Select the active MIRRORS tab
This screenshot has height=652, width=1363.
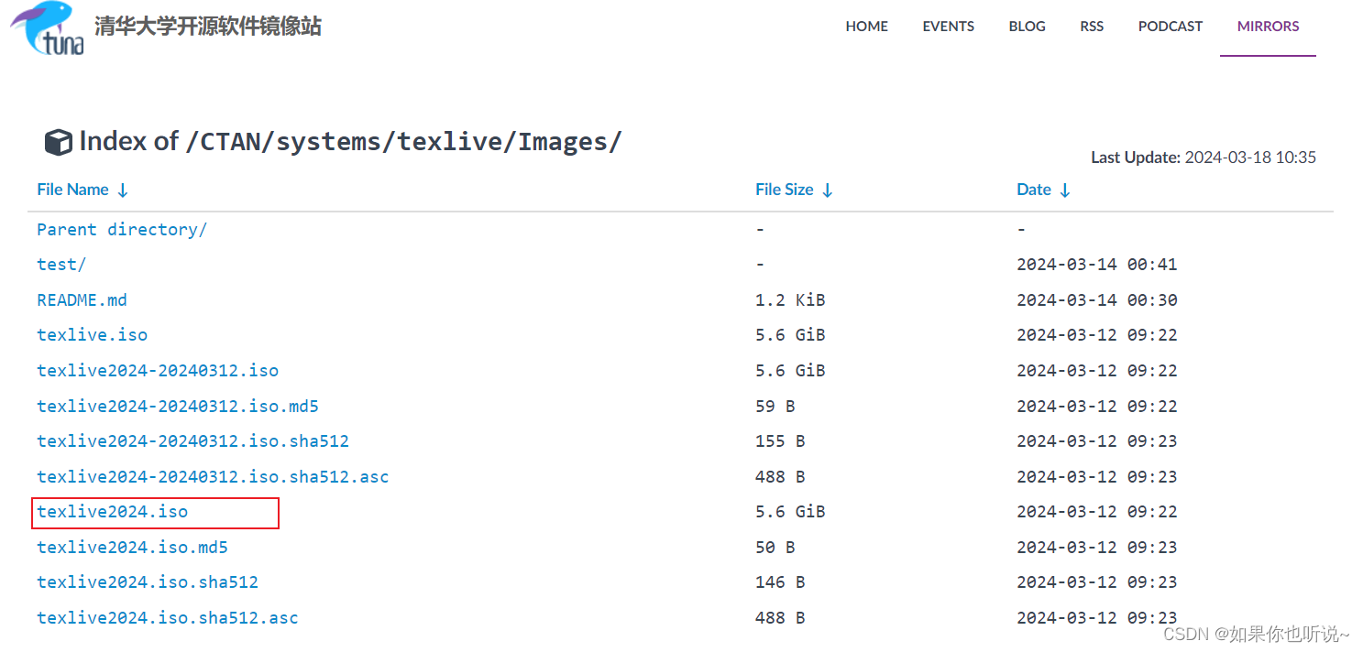pyautogui.click(x=1268, y=27)
